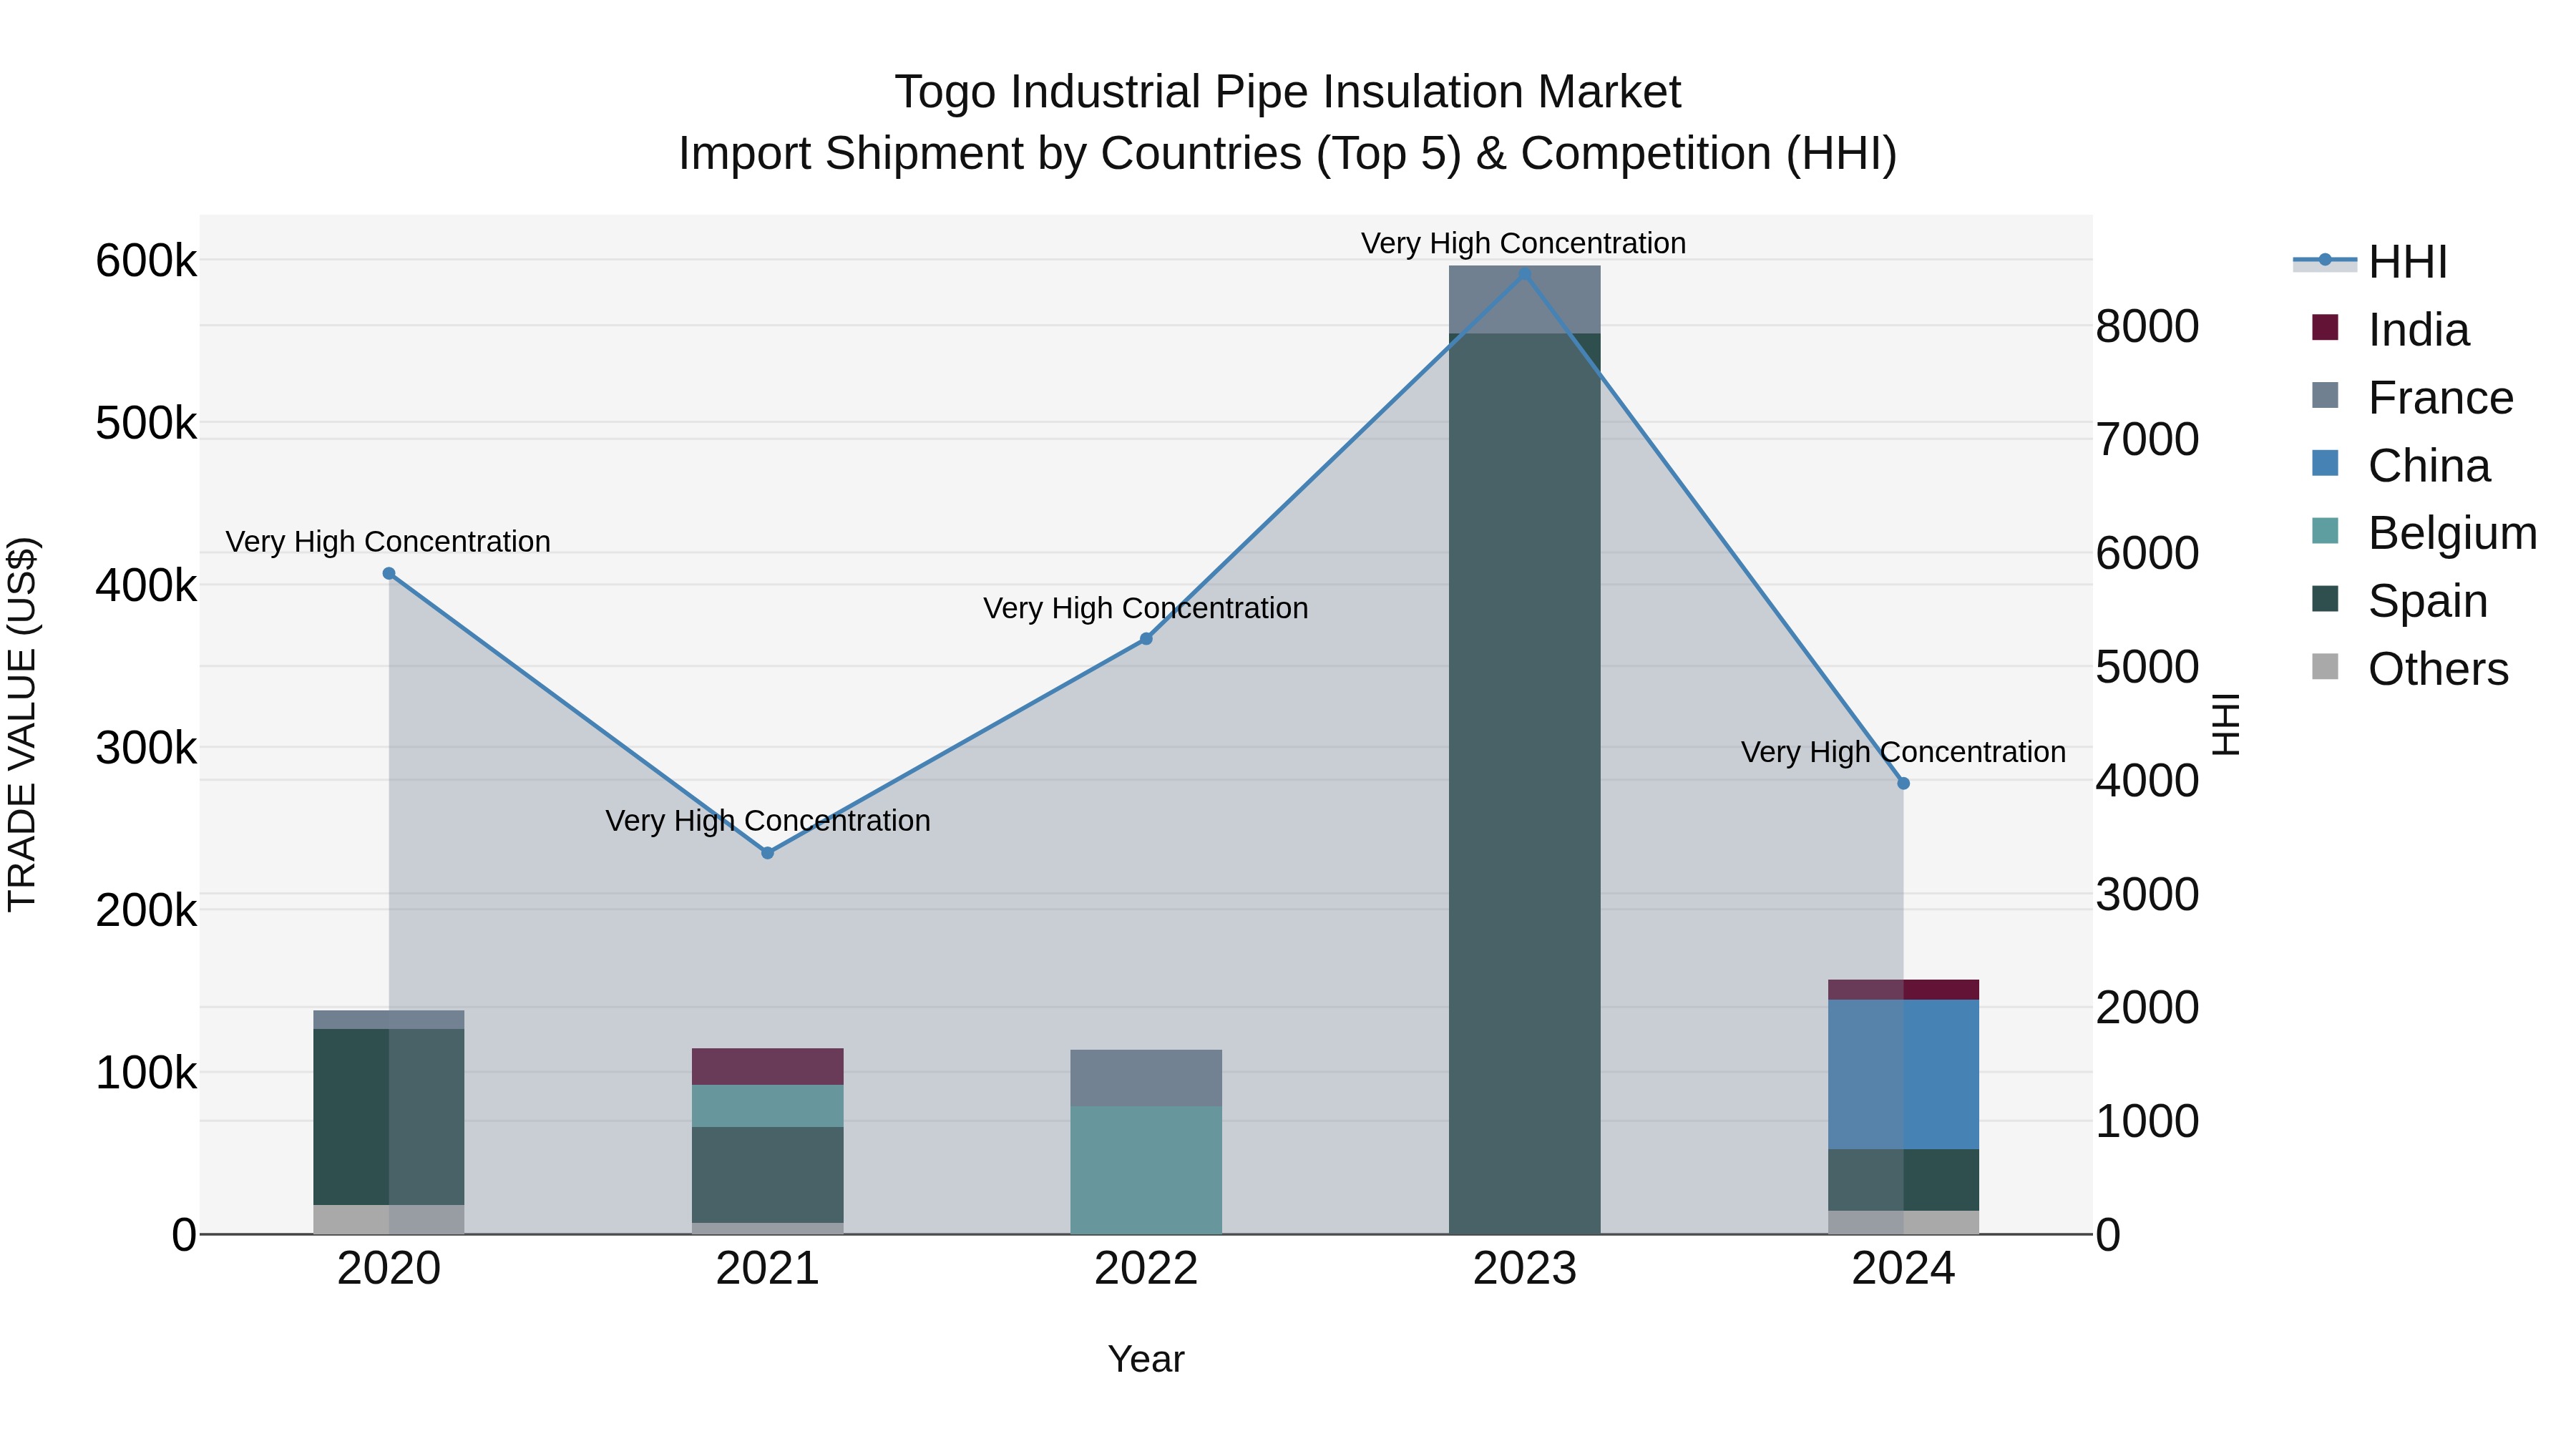Click Very High Concentration label above 2023
Viewport: 2576px width, 1449px height.
[x=1523, y=243]
